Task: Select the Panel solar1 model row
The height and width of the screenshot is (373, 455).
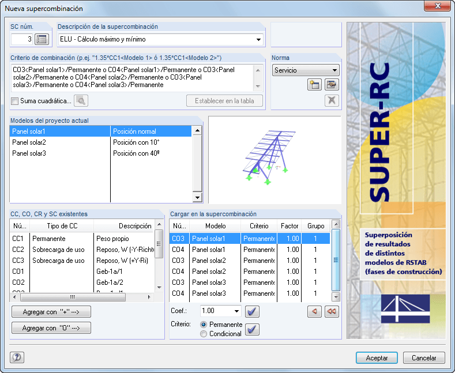Action: click(x=100, y=131)
